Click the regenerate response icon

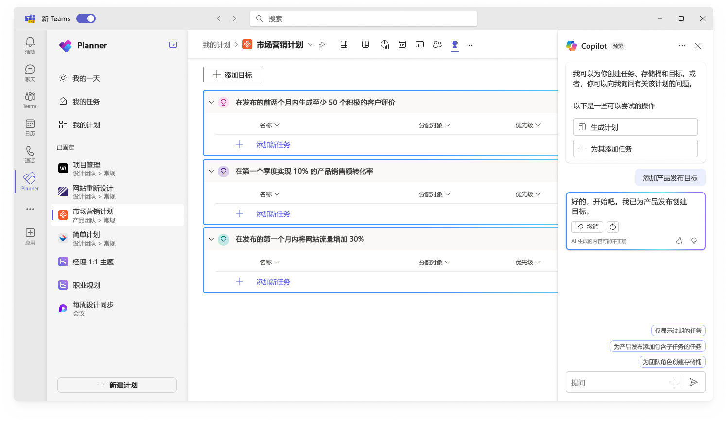[x=613, y=227]
